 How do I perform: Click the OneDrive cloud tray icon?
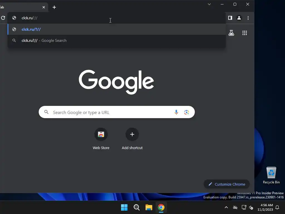pyautogui.click(x=235, y=207)
